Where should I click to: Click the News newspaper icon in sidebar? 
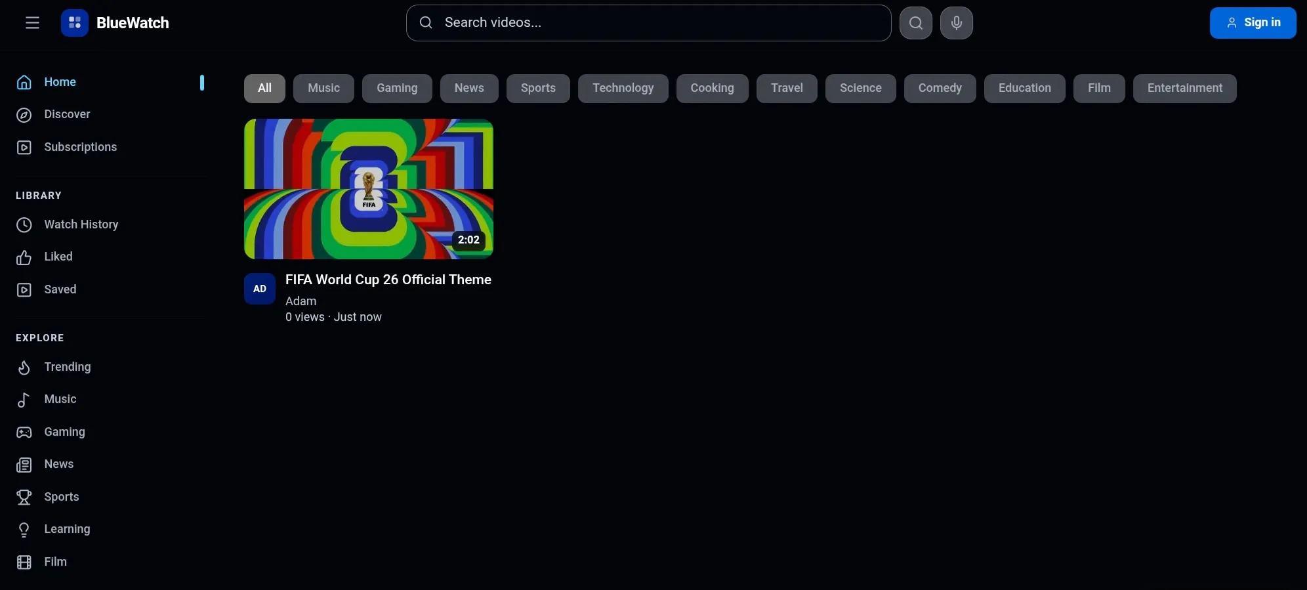(x=24, y=465)
